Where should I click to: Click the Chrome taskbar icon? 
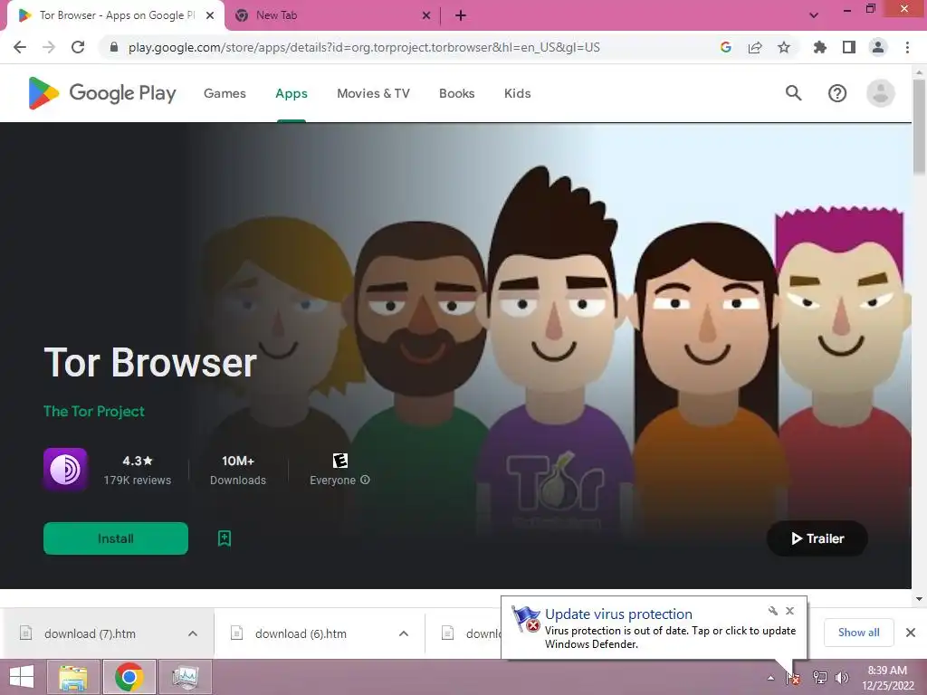(x=129, y=677)
